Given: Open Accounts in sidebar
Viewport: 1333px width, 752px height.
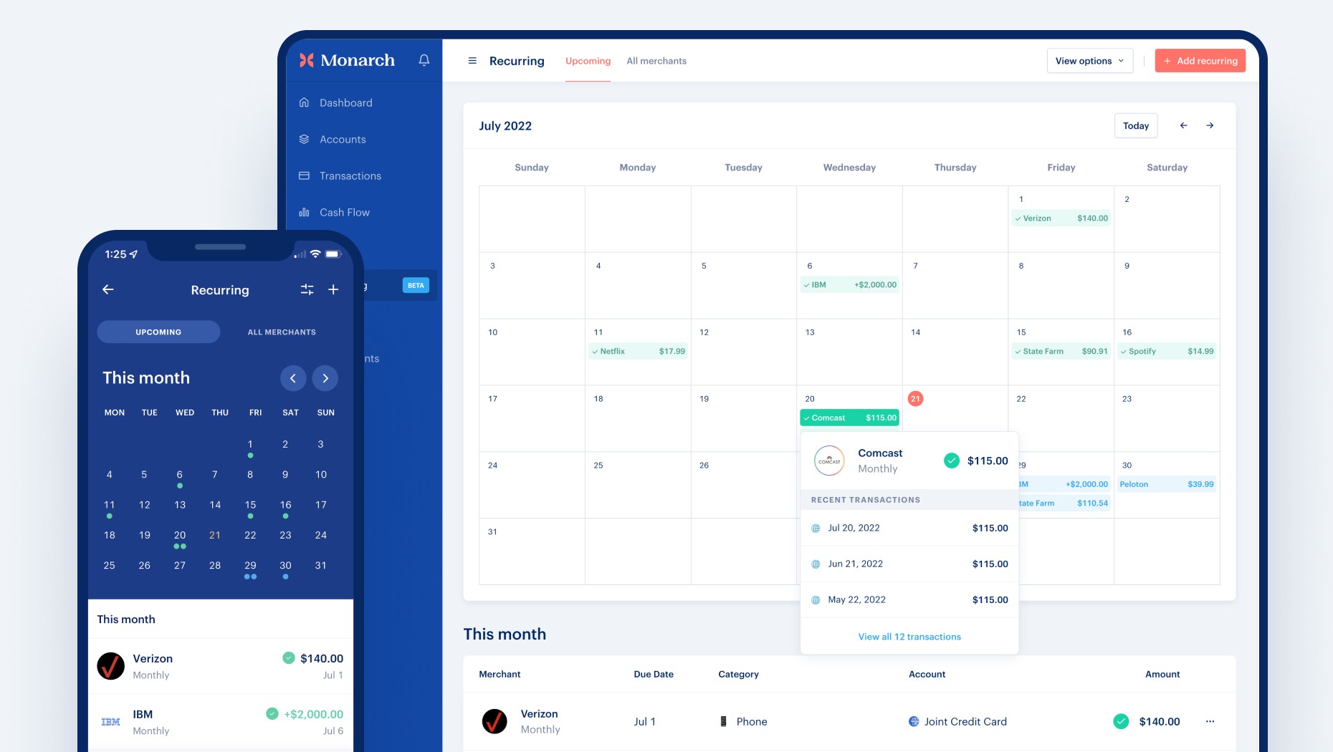Looking at the screenshot, I should (x=333, y=139).
